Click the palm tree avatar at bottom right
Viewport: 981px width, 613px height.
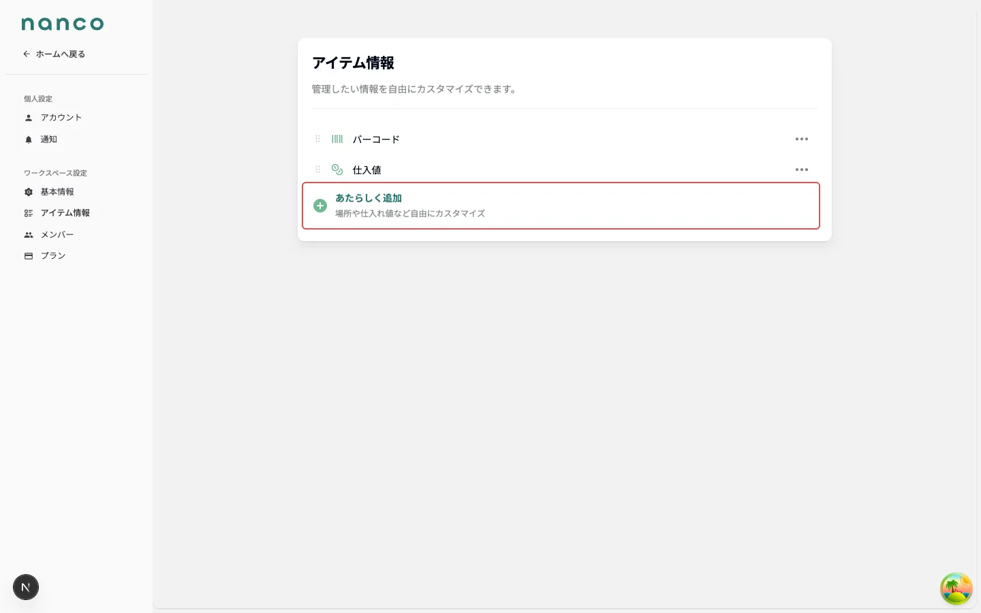[x=956, y=588]
